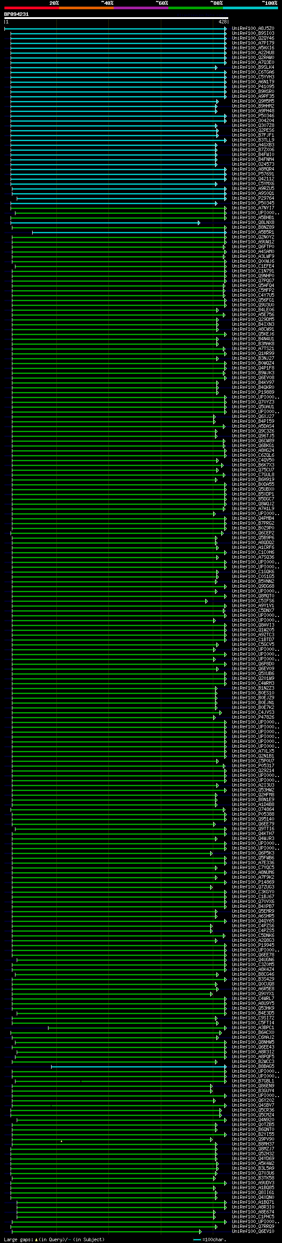Click the white query sequence bar
Viewport: 282px width, 1243px height.
coord(116,19)
